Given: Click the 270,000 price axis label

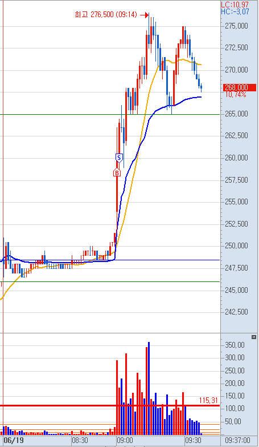Looking at the screenshot, I should coord(236,70).
